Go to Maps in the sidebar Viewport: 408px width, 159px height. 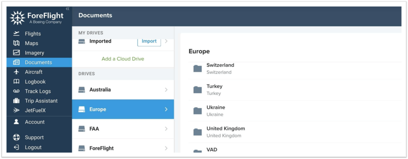click(31, 43)
